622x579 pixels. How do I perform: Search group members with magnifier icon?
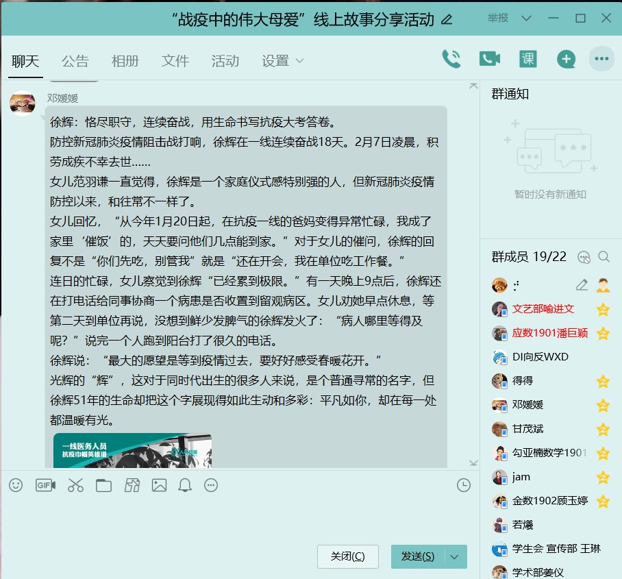coord(604,257)
